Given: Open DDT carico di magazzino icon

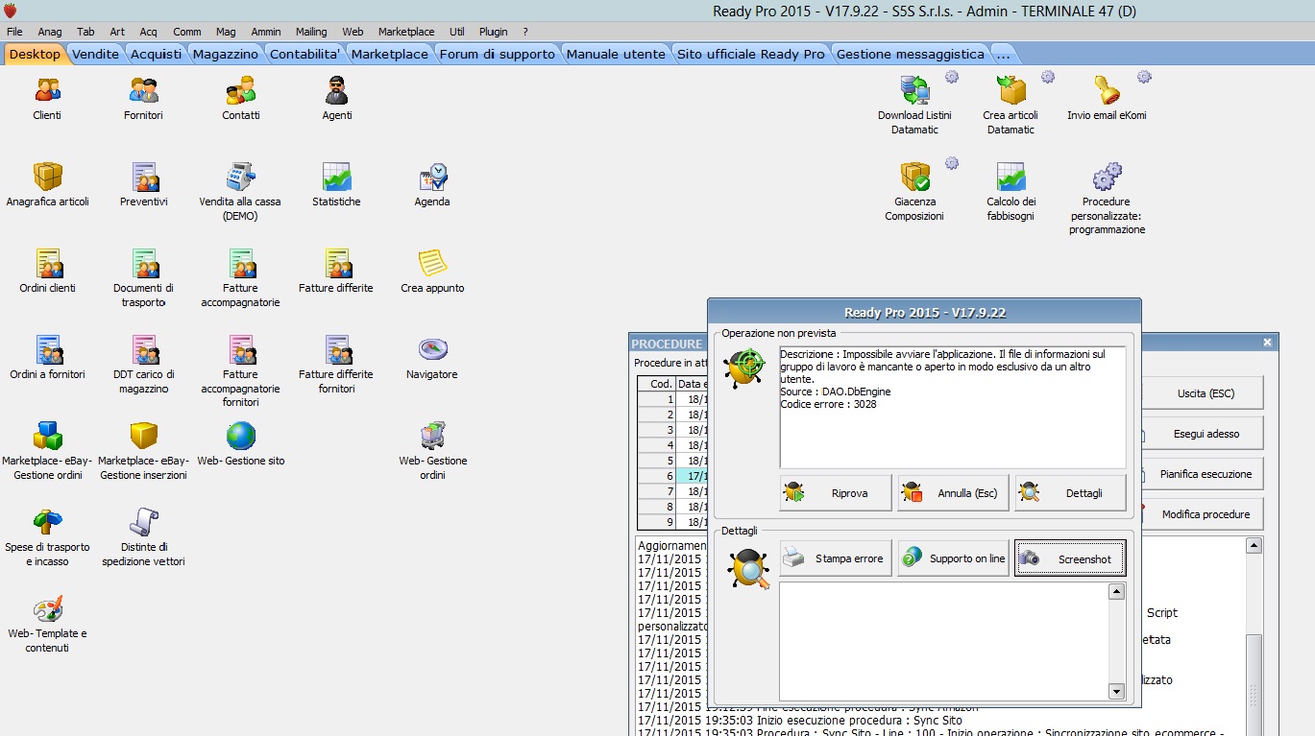Looking at the screenshot, I should tap(144, 350).
